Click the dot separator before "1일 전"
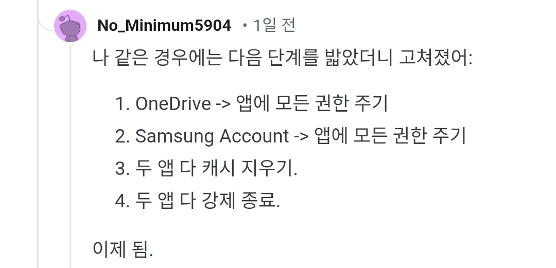The height and width of the screenshot is (268, 556). [245, 26]
